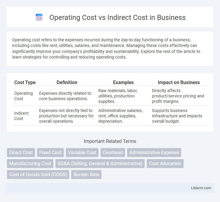
Task: Click the Overhead related term
Action: click(113, 152)
